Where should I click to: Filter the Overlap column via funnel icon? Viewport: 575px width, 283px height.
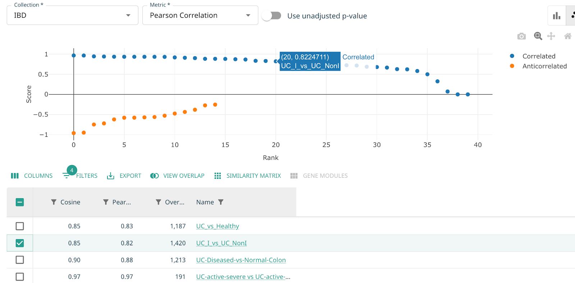[158, 202]
